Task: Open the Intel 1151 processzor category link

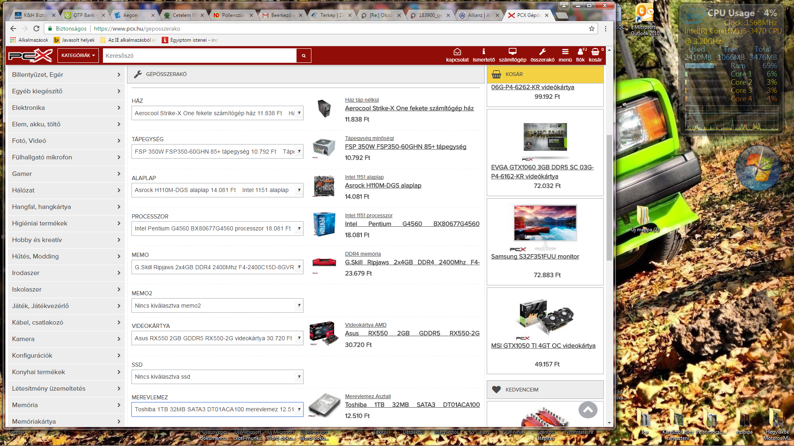Action: click(x=368, y=216)
